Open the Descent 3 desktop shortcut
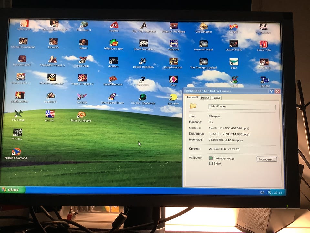The image size is (310, 233). 24,23
